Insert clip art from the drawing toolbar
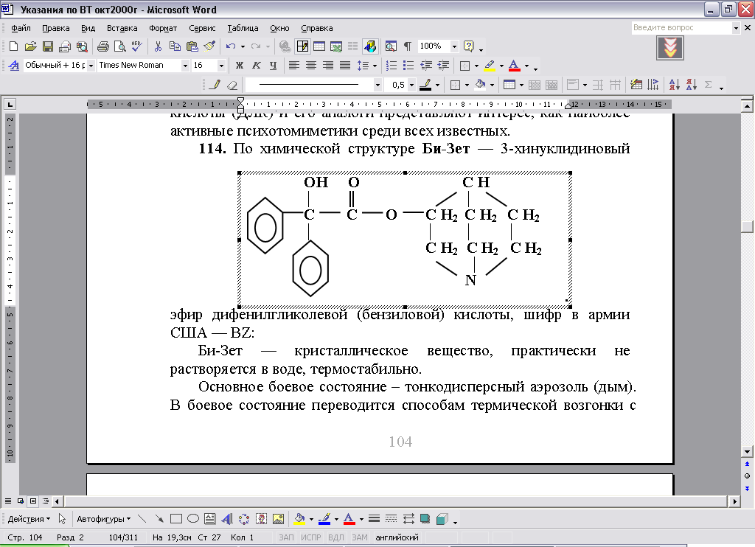Image resolution: width=755 pixels, height=547 pixels. (x=262, y=518)
